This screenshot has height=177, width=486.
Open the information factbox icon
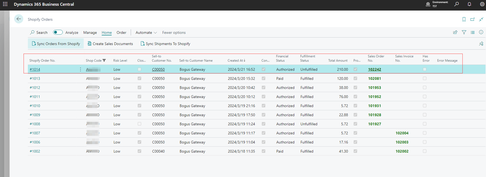click(x=481, y=32)
